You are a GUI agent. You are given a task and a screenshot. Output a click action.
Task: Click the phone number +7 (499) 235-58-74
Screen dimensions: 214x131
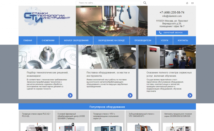coord(172,12)
